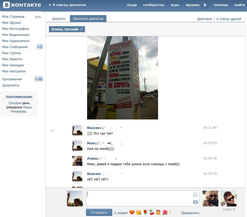Image resolution: width=247 pixels, height=217 pixels.
Task: Insert the pink flower emoji
Action: (x=165, y=213)
